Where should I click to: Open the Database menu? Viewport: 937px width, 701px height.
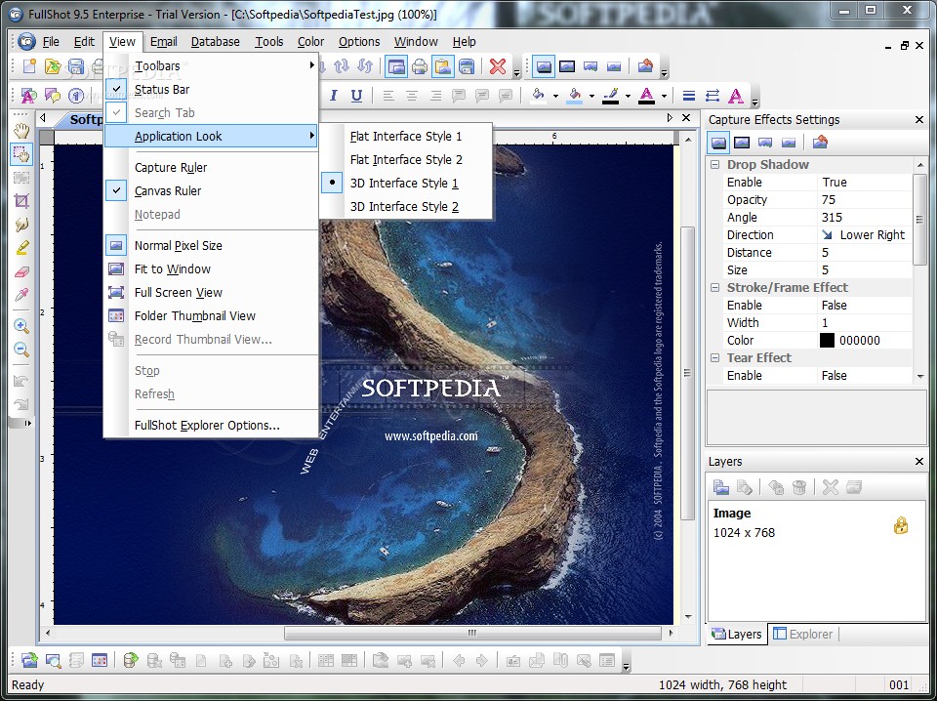215,42
